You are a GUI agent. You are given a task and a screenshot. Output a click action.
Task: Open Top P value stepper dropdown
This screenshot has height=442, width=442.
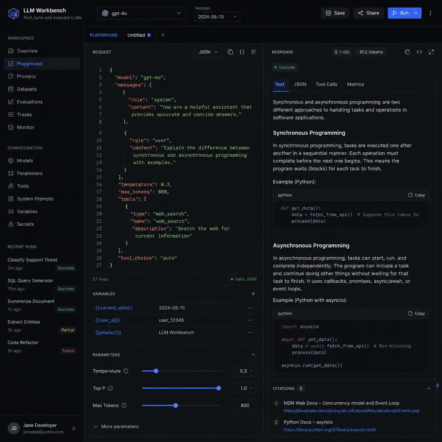[x=252, y=388]
